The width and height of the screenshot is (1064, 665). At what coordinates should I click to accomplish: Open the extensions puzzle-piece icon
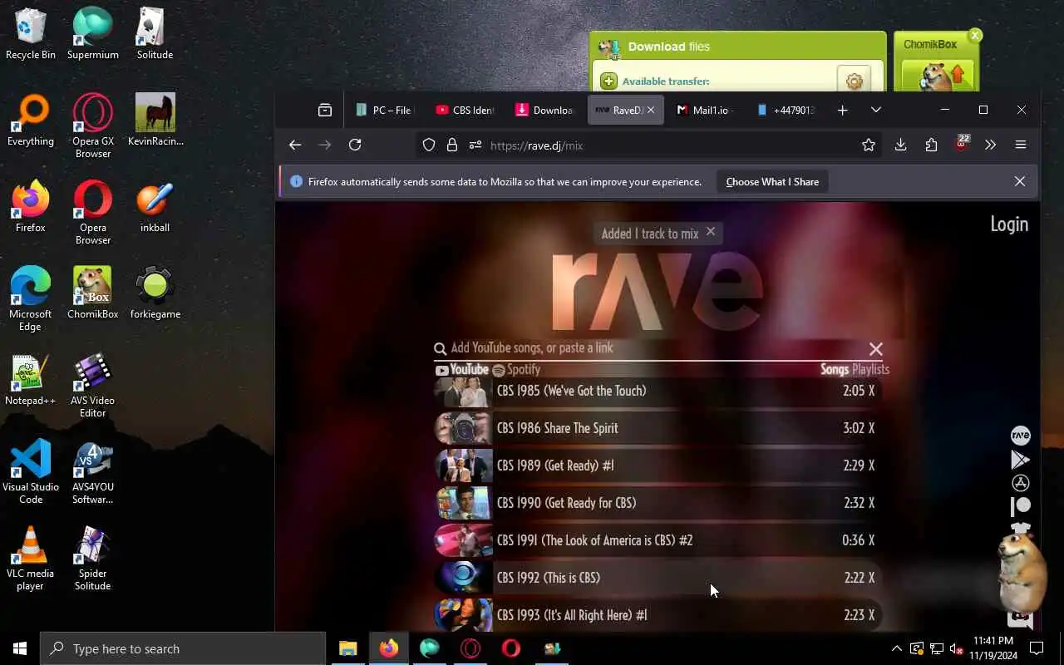coord(931,145)
